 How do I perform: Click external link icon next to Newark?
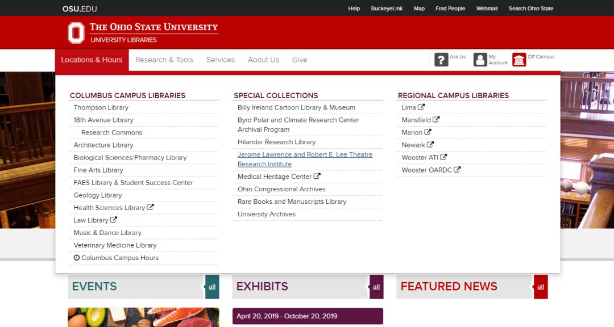(x=430, y=144)
